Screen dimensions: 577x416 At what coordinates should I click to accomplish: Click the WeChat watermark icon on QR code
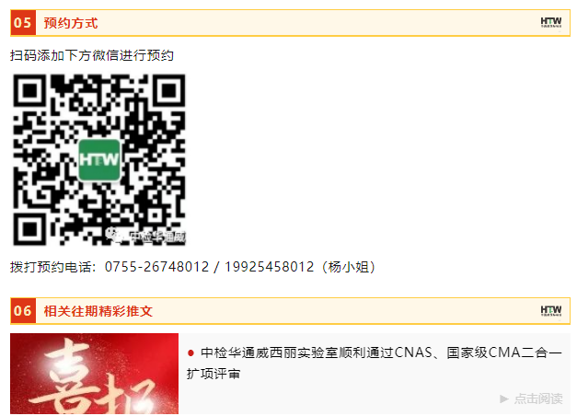[x=112, y=234]
